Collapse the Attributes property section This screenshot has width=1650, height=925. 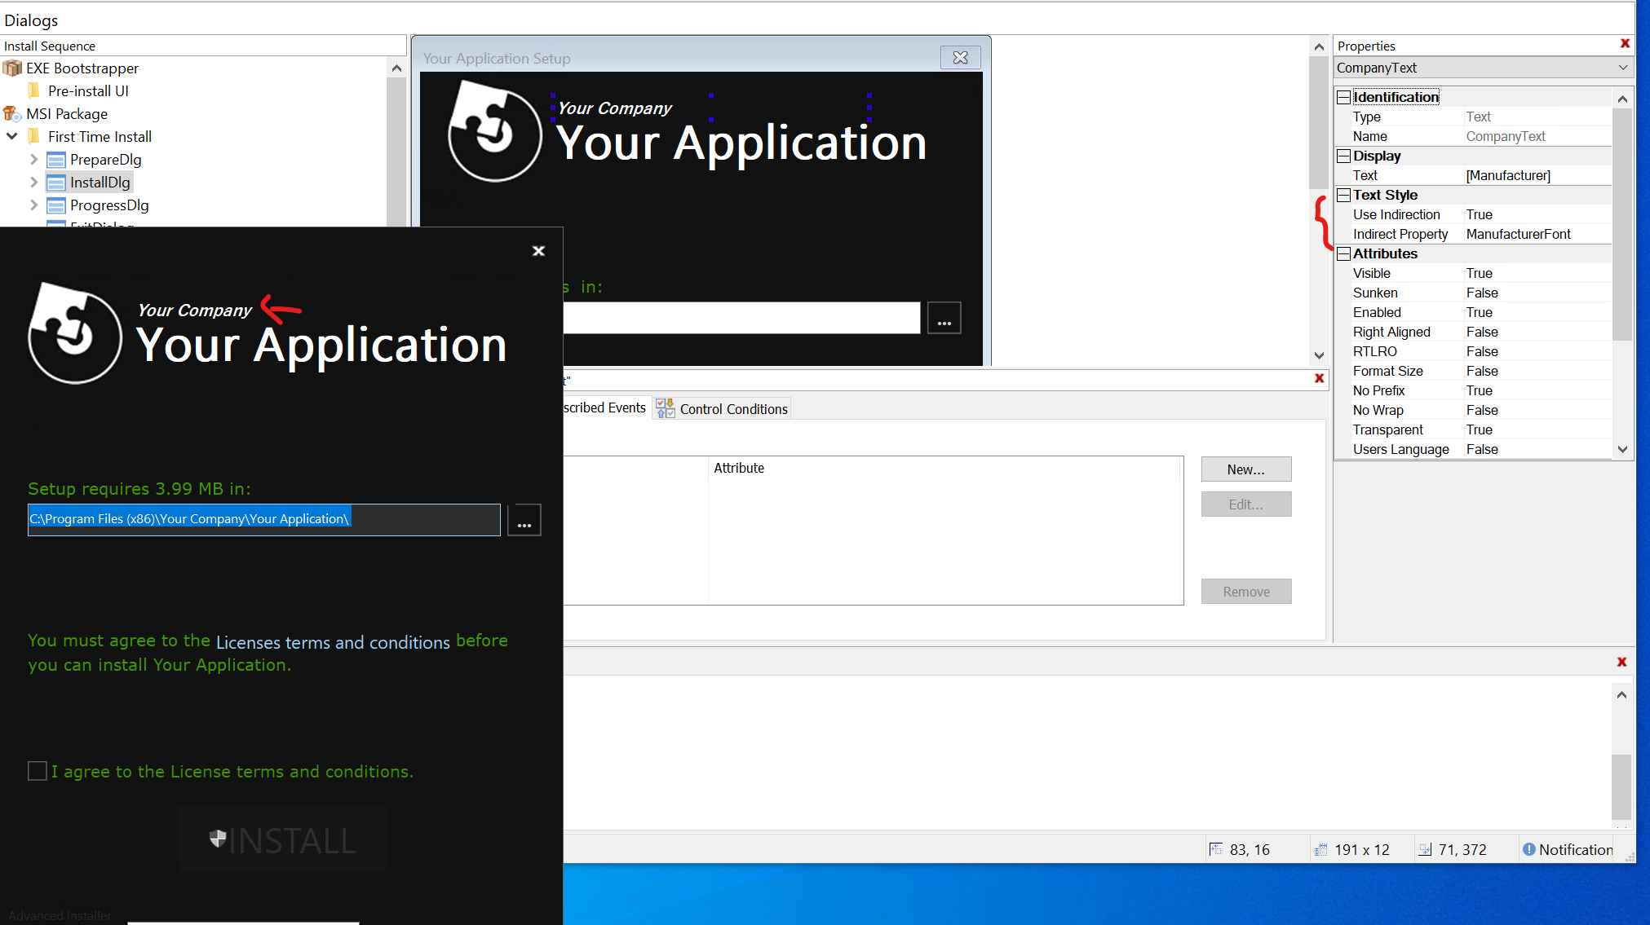pos(1343,254)
